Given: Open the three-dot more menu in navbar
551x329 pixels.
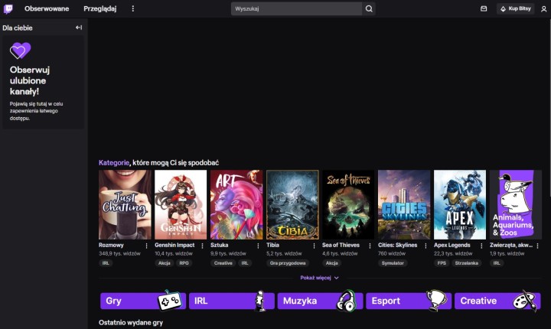Looking at the screenshot, I should coord(132,8).
